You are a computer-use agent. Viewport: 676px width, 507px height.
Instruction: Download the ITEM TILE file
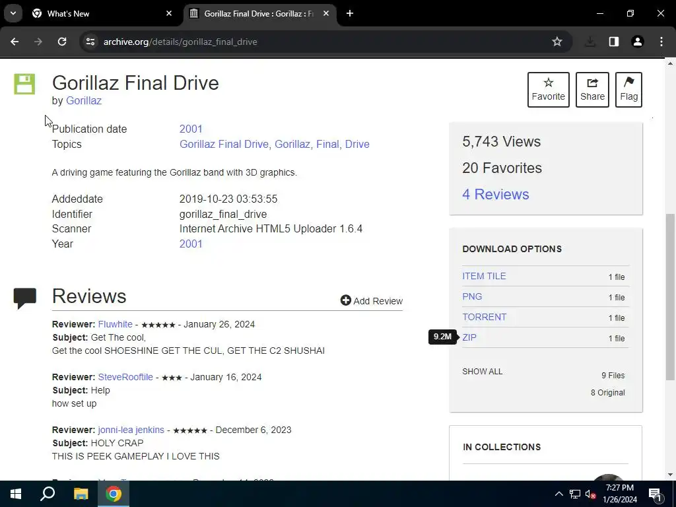tap(484, 276)
